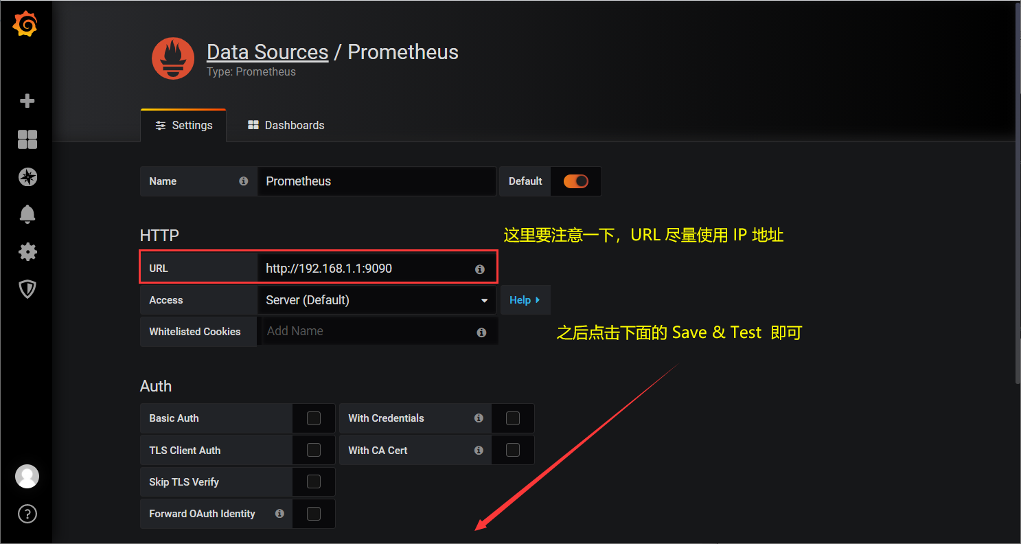Go to the Data Sources link
The image size is (1021, 544).
tap(268, 52)
